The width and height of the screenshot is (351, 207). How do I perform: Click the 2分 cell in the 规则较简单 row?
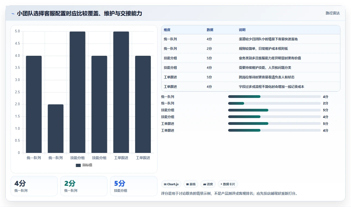[209, 49]
